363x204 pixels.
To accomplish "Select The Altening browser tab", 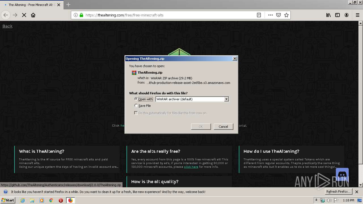I will 31,5.
